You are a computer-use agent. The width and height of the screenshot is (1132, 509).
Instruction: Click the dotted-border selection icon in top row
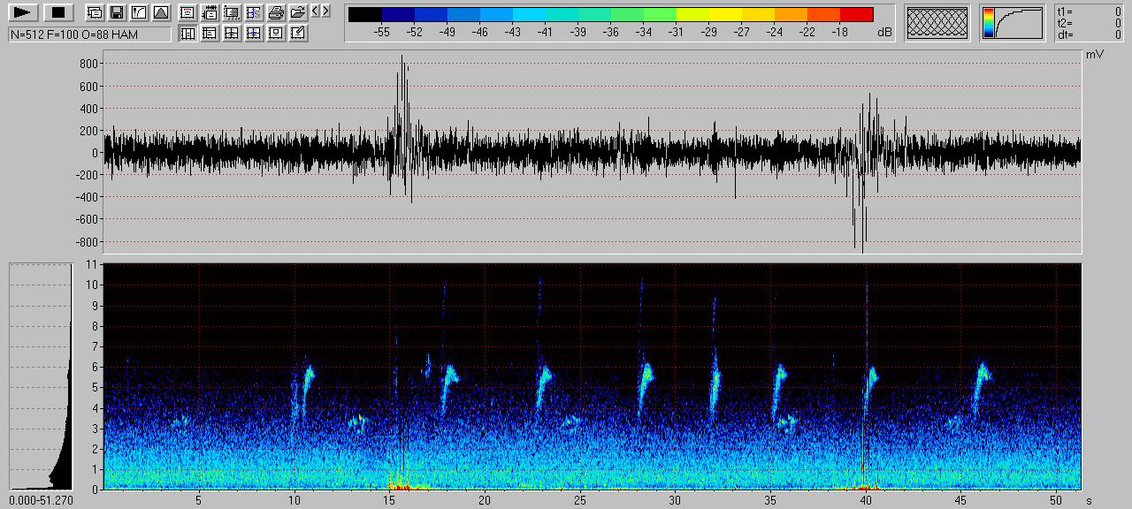click(232, 13)
